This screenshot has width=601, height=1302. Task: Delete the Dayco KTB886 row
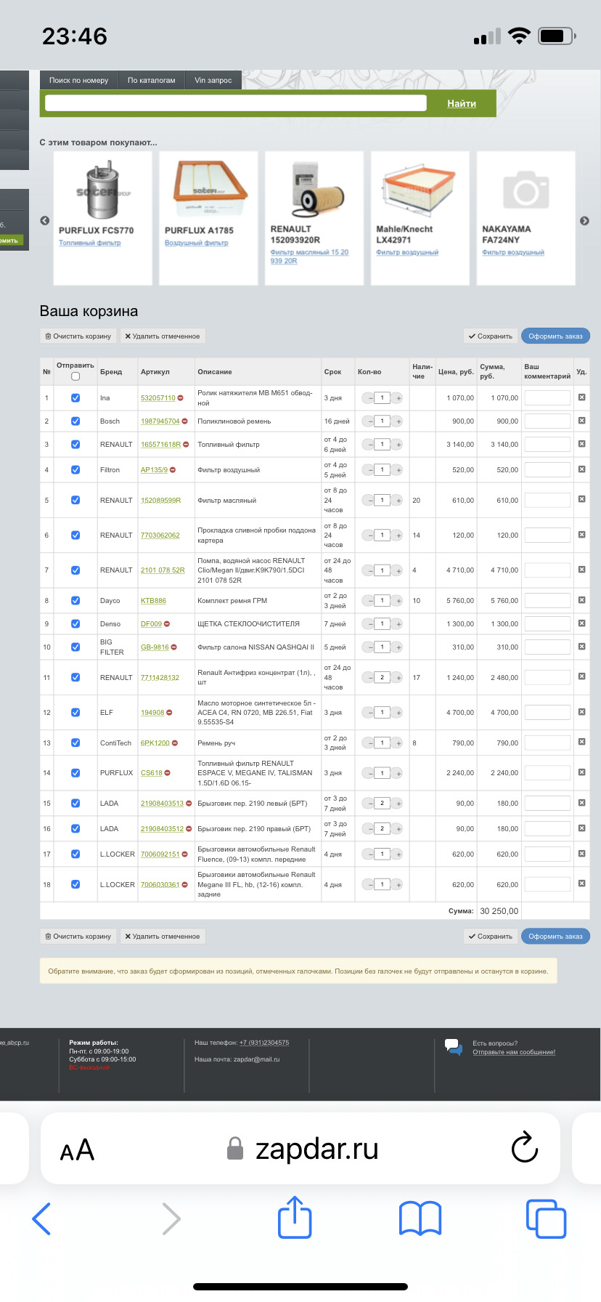[581, 600]
